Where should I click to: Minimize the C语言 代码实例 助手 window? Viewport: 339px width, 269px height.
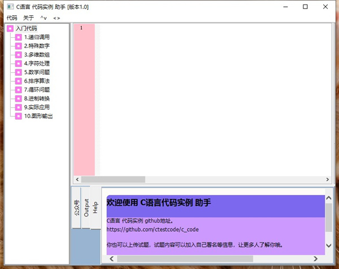pos(285,7)
